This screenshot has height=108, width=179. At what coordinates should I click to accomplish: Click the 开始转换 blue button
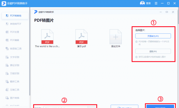click(160, 106)
